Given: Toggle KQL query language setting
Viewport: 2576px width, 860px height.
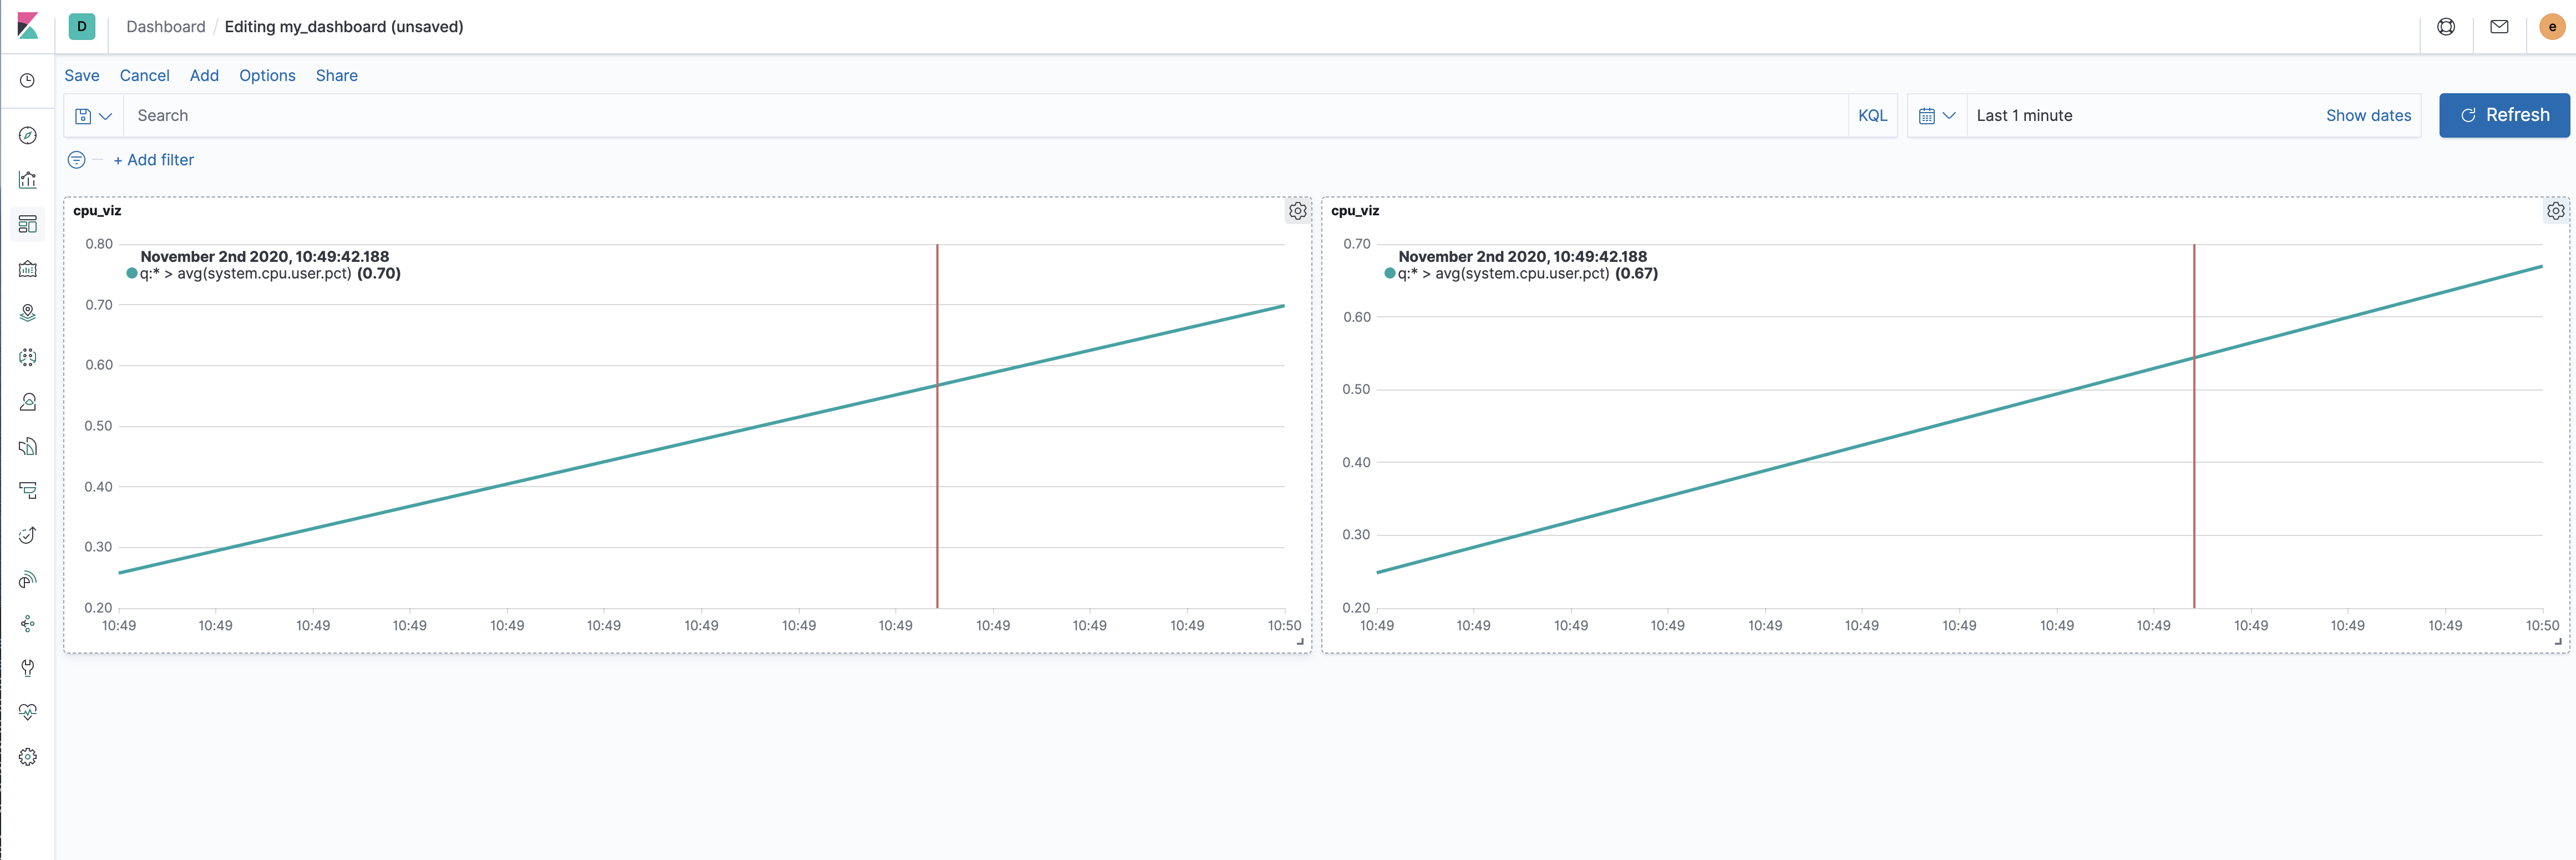Looking at the screenshot, I should (x=1872, y=115).
